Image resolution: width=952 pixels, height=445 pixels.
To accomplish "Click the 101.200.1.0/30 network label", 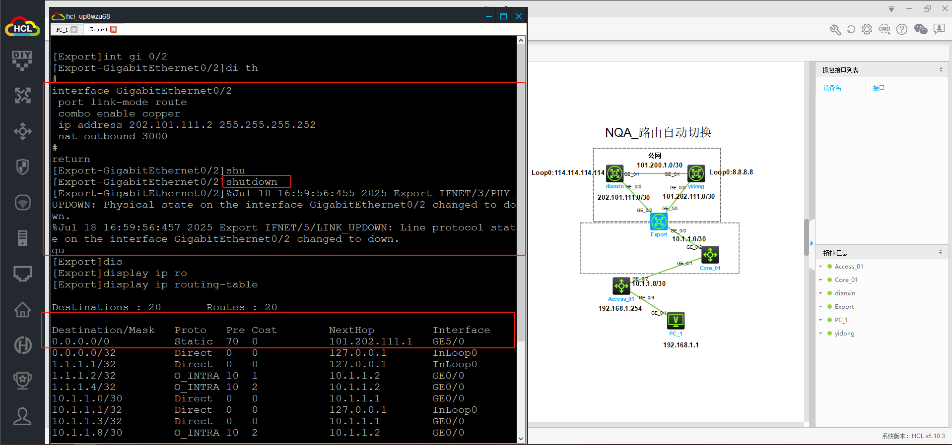I will (x=660, y=165).
